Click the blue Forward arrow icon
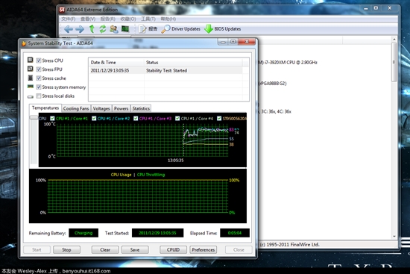The width and height of the screenshot is (410, 274). click(x=80, y=29)
